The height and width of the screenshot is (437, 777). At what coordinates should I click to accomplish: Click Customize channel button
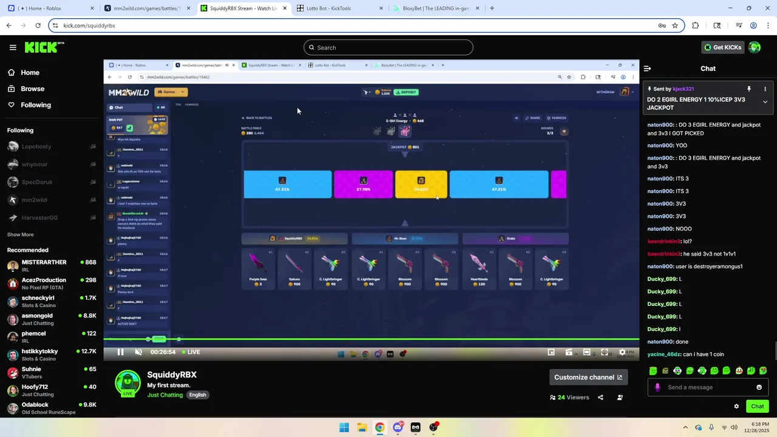[588, 377]
